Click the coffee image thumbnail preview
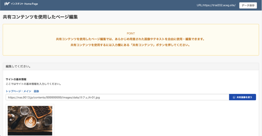This screenshot has height=136, width=262. pyautogui.click(x=30, y=120)
